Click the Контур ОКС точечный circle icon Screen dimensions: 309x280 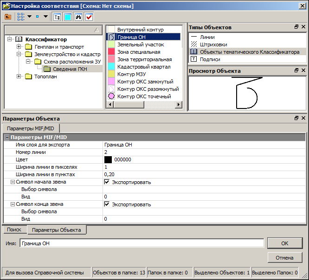[111, 96]
